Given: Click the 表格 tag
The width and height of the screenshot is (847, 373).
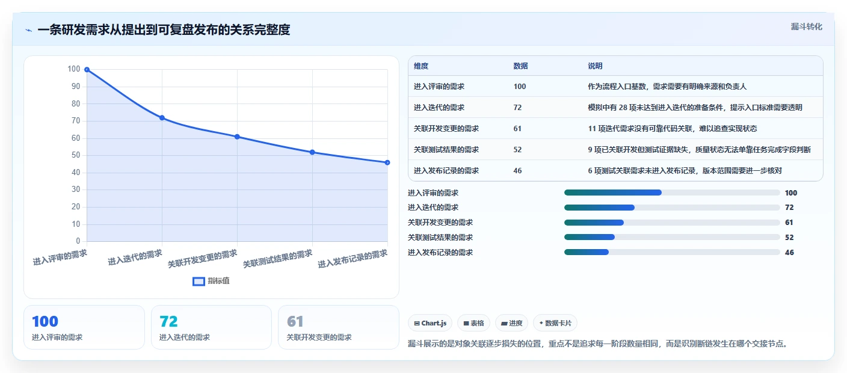Looking at the screenshot, I should pyautogui.click(x=474, y=323).
